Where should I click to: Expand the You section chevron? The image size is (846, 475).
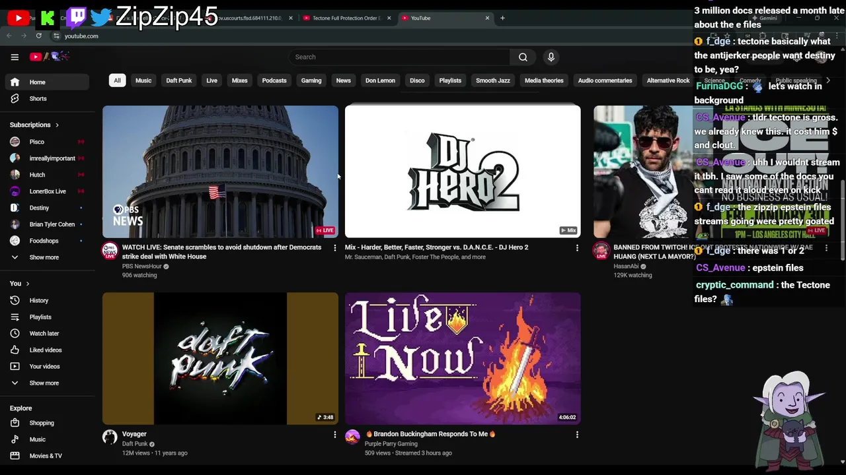pyautogui.click(x=27, y=284)
